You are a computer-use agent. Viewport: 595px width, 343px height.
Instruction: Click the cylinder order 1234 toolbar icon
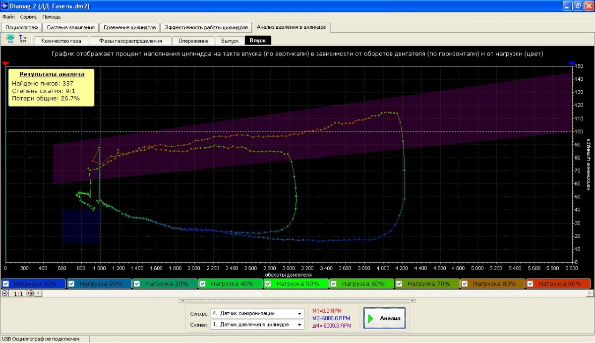pyautogui.click(x=23, y=39)
